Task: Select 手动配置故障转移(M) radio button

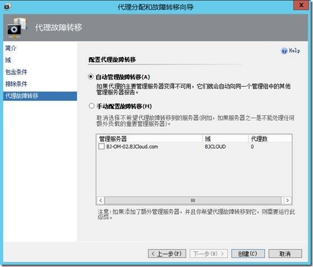Action: coord(91,106)
